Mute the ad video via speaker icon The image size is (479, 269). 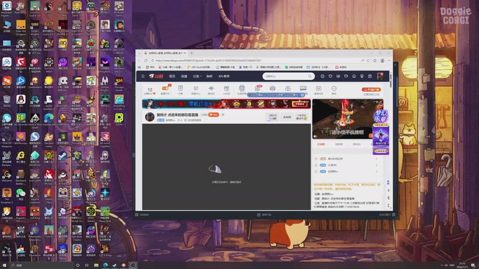click(x=316, y=136)
